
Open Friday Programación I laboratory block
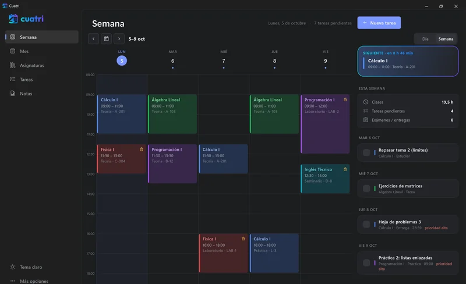click(325, 124)
